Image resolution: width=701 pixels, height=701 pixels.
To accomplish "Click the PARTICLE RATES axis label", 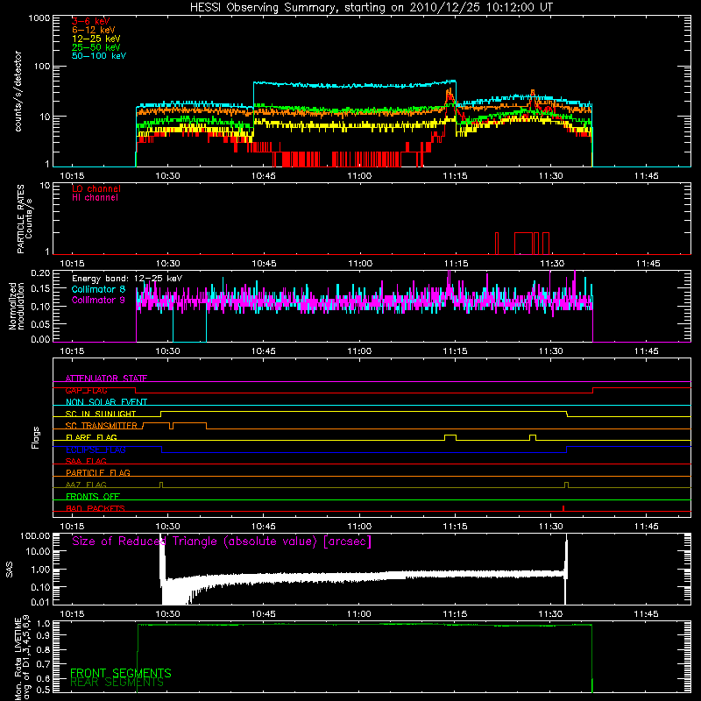I will [25, 219].
